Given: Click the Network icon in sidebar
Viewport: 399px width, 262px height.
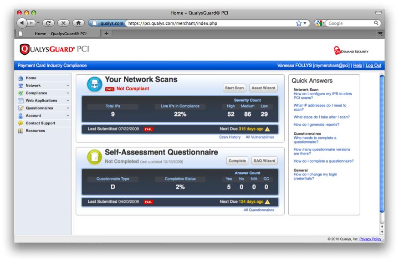Looking at the screenshot, I should click(20, 86).
